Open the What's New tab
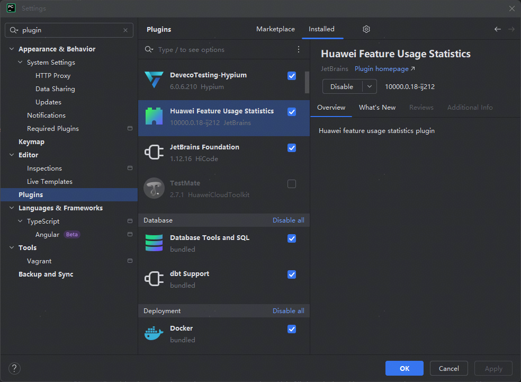The image size is (521, 382). click(x=377, y=108)
